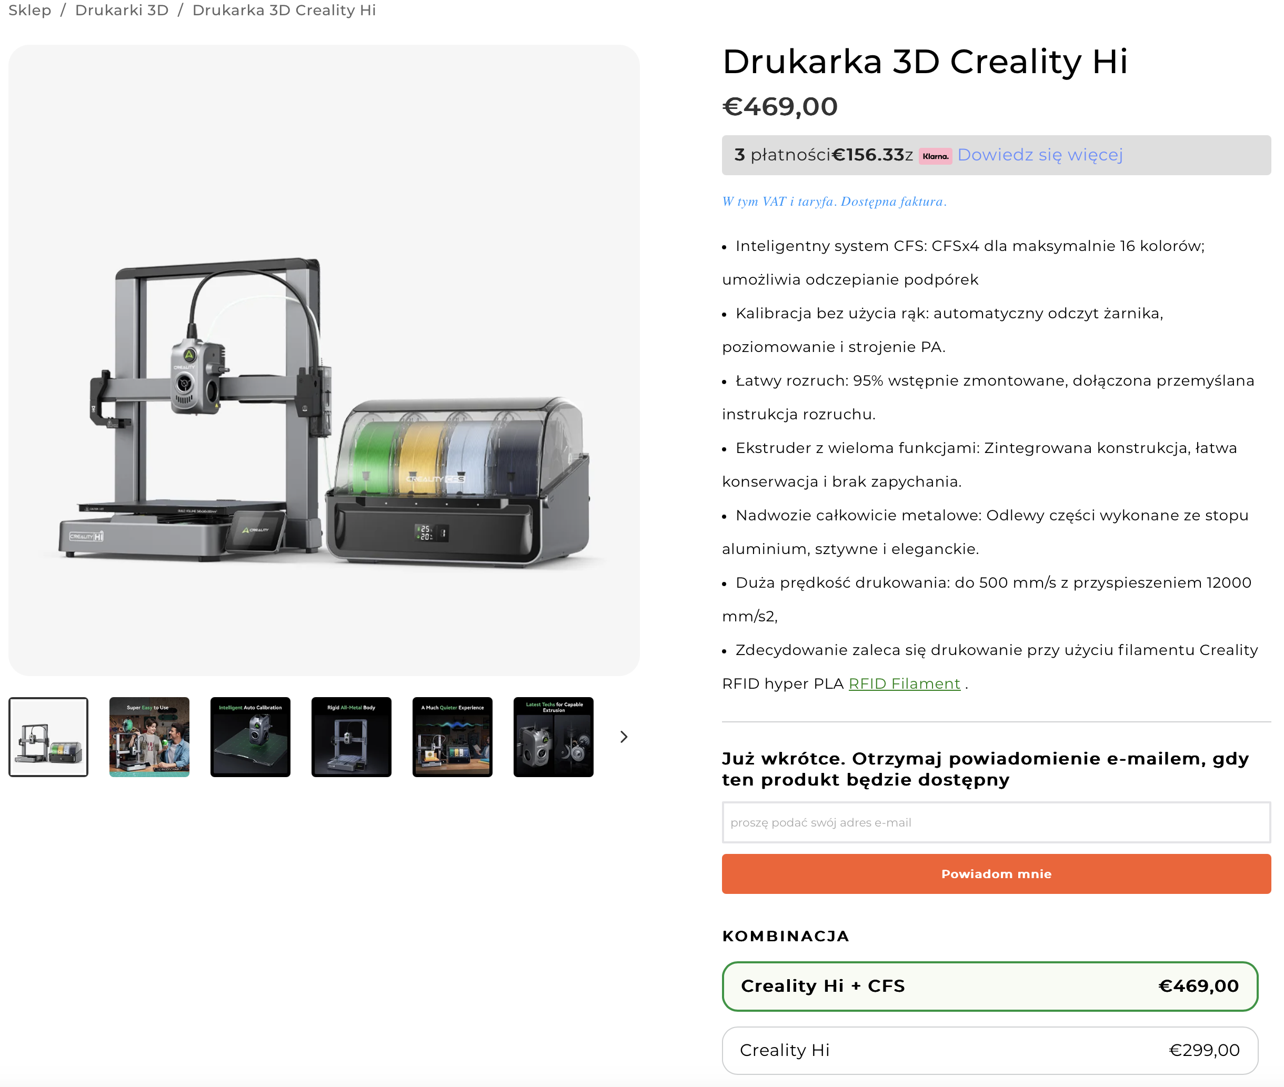Image resolution: width=1284 pixels, height=1087 pixels.
Task: Focus the email address input field
Action: [x=996, y=822]
